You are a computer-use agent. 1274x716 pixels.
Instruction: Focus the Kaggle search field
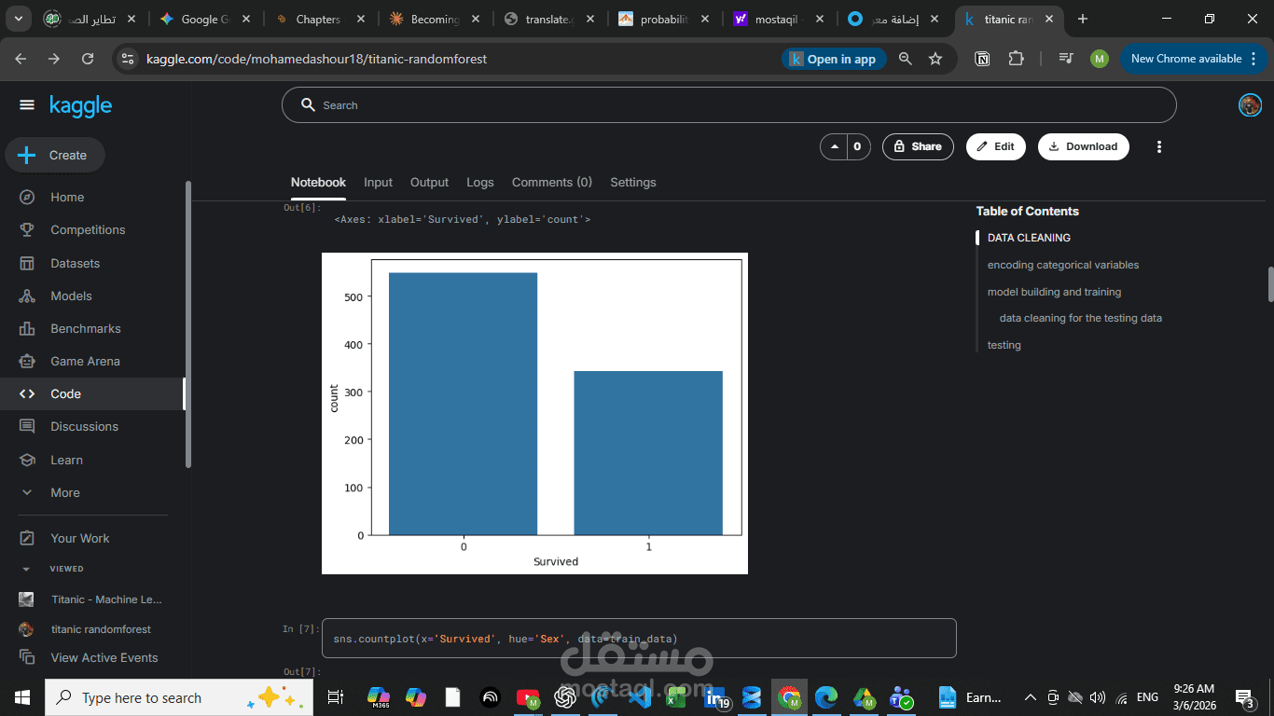tap(728, 105)
